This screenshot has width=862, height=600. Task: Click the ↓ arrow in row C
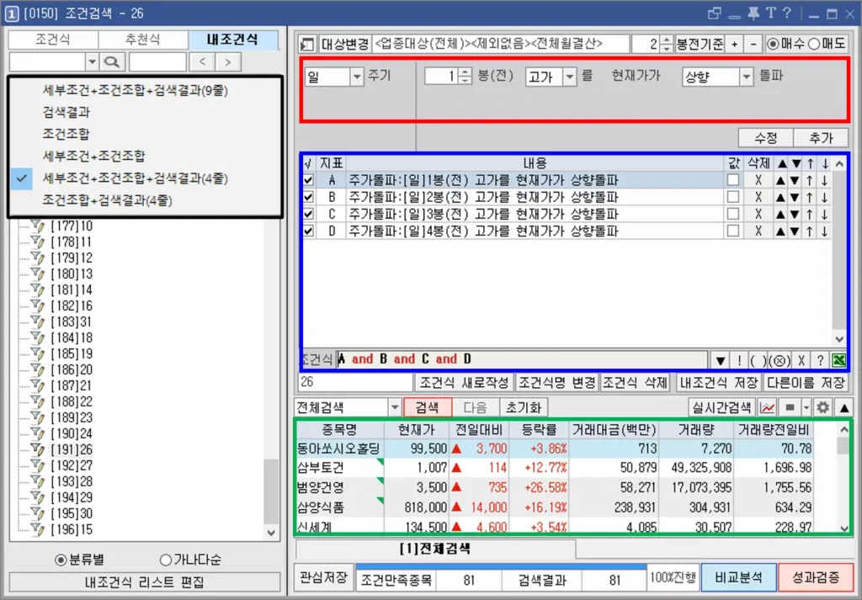(825, 215)
